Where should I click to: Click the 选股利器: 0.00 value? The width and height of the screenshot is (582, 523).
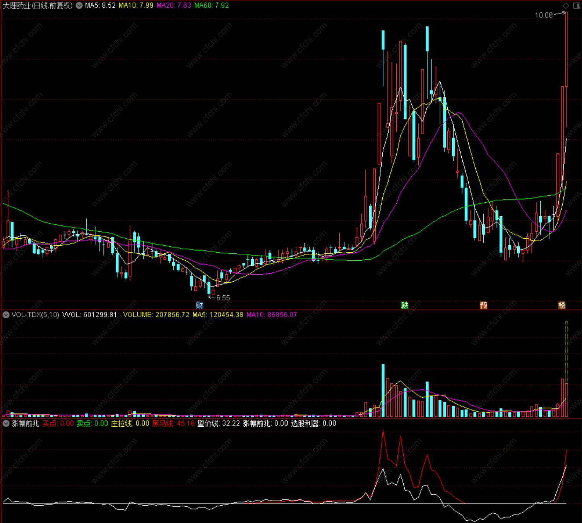click(x=313, y=424)
